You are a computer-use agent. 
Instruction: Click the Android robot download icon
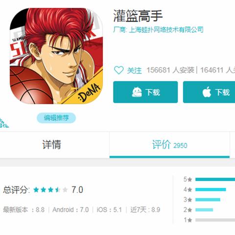pos(137,92)
